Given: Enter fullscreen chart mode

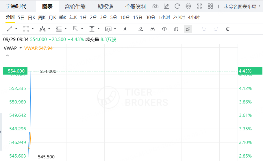Looking at the screenshot, I should 199,6.
